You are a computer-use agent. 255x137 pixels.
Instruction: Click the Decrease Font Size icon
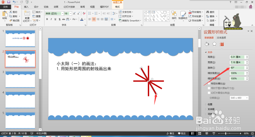click(78, 13)
